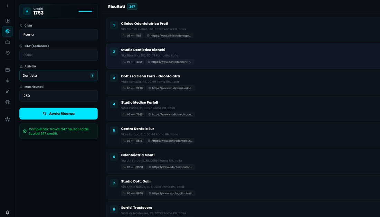
Task: Click the count badge in the Attività field
Action: click(x=92, y=76)
